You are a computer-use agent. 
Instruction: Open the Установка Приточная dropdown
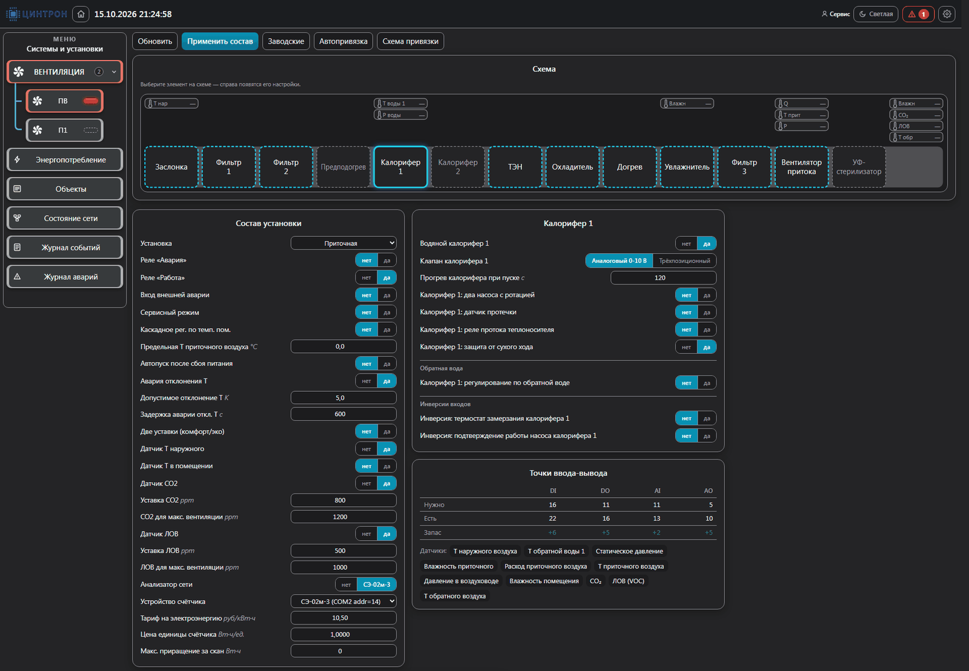pos(343,243)
